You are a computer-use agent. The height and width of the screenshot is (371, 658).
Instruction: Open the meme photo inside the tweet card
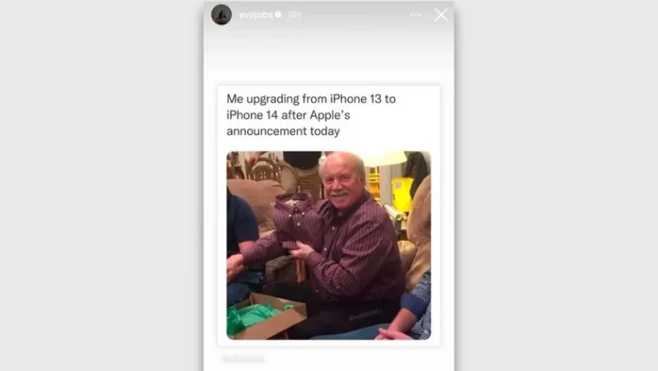pos(329,245)
